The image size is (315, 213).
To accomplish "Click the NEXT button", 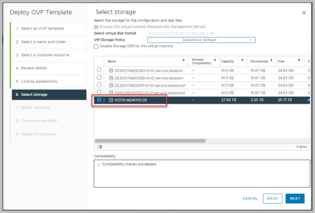I will [x=295, y=199].
